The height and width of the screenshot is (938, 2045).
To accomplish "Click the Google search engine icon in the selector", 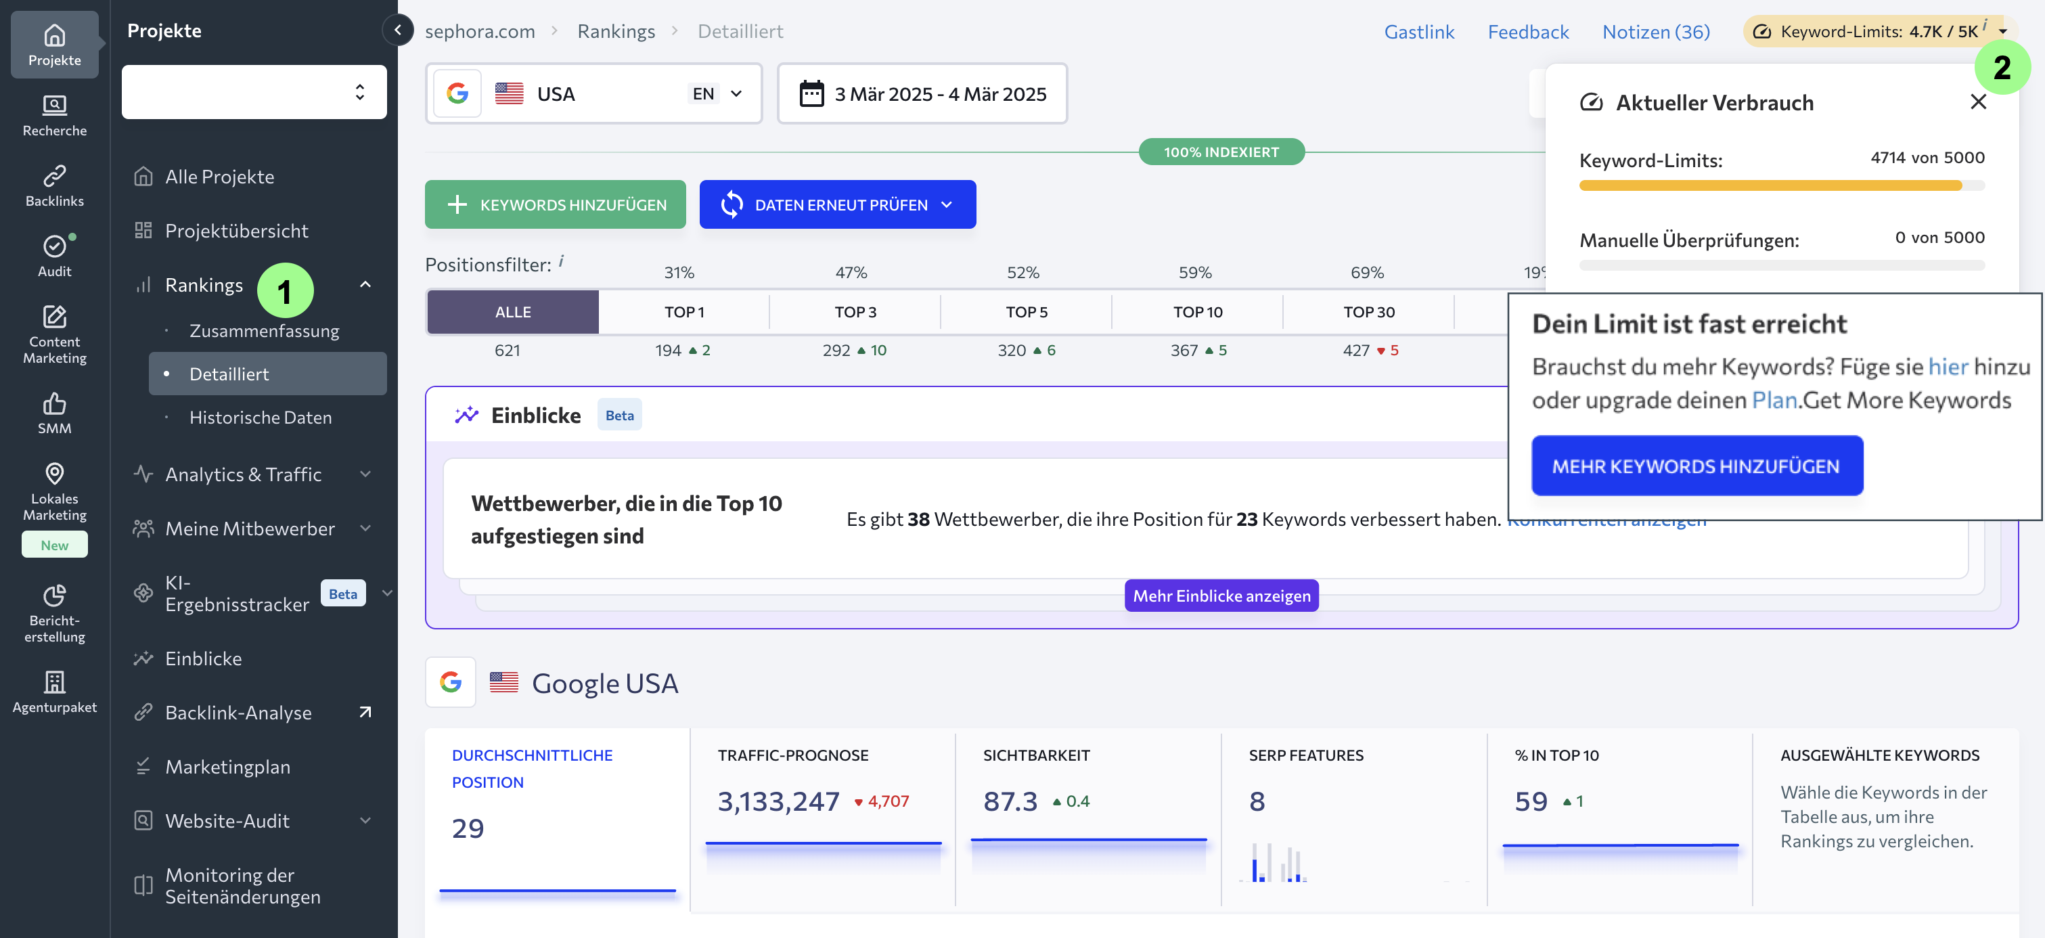I will click(457, 93).
